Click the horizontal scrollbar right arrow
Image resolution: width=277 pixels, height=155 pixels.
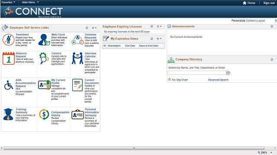click(x=275, y=148)
